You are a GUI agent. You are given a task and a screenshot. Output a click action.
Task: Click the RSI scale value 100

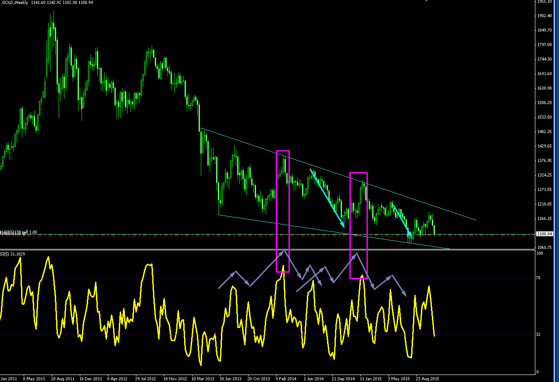point(540,253)
